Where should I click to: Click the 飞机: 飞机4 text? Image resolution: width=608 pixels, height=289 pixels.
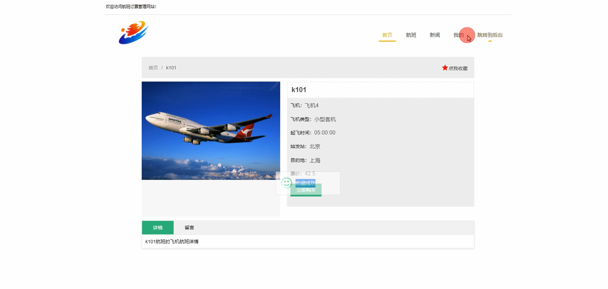[304, 106]
